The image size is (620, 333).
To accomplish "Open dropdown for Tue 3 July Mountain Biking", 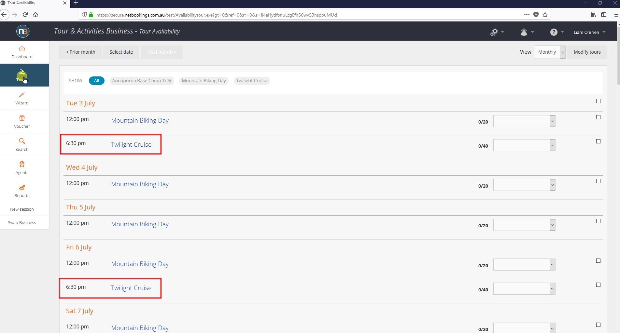I will point(524,121).
